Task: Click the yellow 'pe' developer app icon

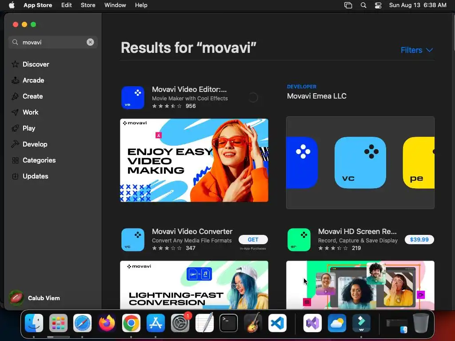Action: [x=419, y=163]
